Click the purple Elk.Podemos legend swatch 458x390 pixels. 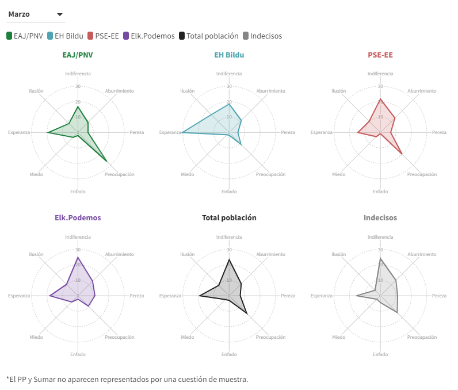tap(126, 36)
